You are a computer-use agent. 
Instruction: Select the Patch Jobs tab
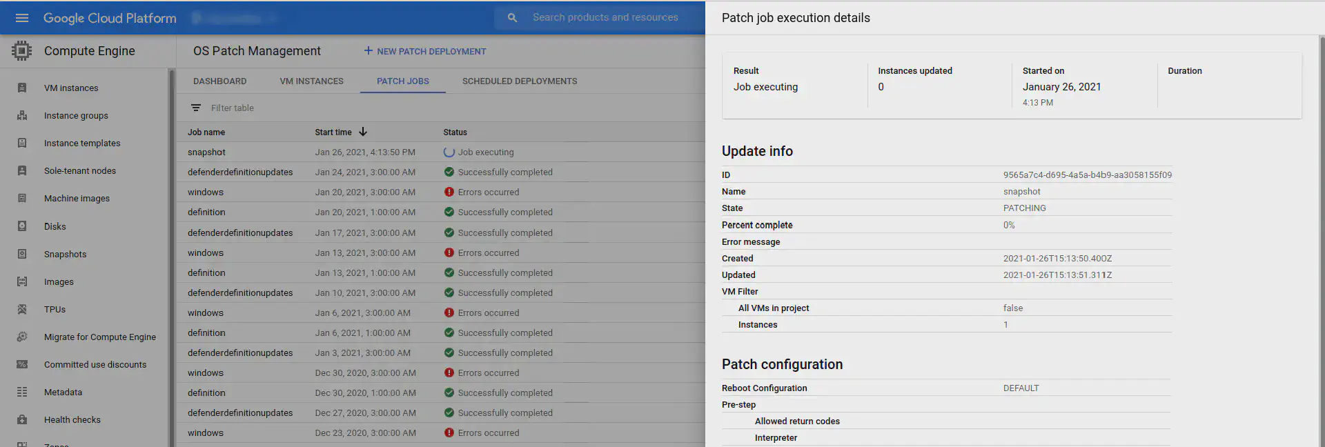point(403,81)
